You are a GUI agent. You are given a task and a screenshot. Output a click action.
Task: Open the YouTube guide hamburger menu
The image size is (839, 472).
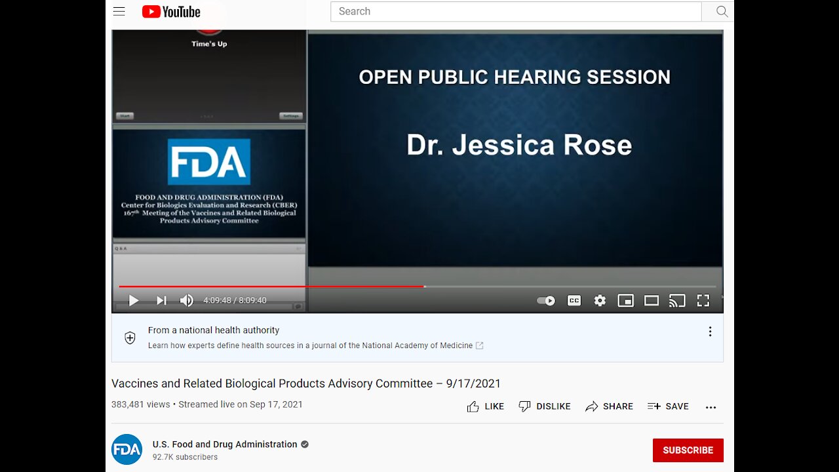(x=119, y=11)
